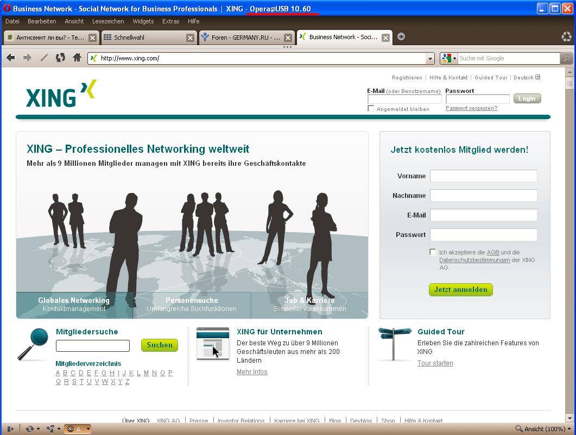Screen dimensions: 576x435
Task: Open the Ansicht menu
Action: (x=74, y=21)
